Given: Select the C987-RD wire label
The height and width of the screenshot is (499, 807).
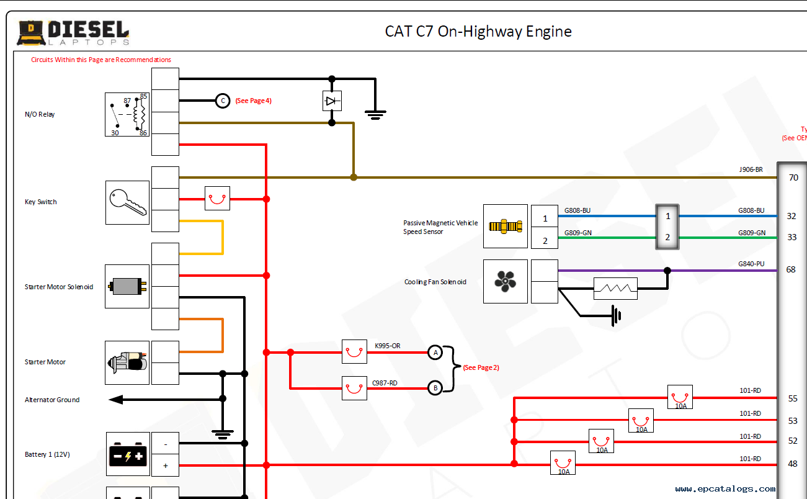Looking at the screenshot, I should pyautogui.click(x=385, y=383).
